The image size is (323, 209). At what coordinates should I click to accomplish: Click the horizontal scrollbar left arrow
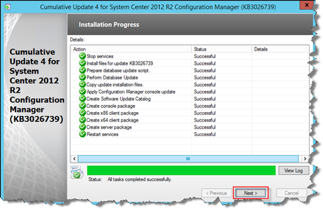tap(74, 158)
